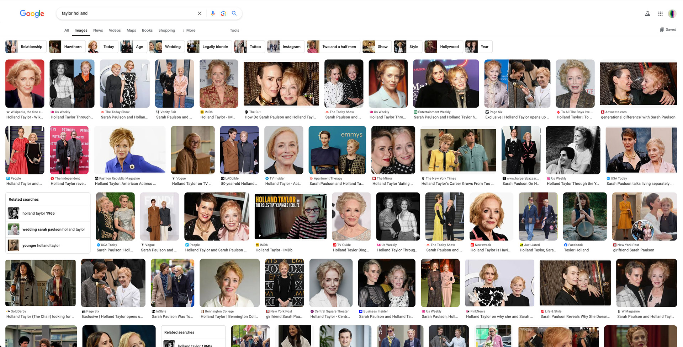
Task: Open the Google apps grid icon
Action: 660,13
